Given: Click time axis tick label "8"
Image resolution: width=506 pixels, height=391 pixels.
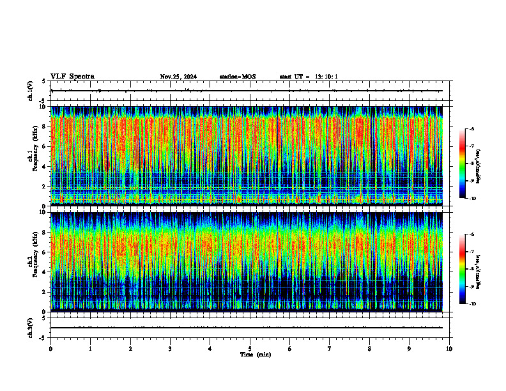Looking at the screenshot, I should click(369, 348).
